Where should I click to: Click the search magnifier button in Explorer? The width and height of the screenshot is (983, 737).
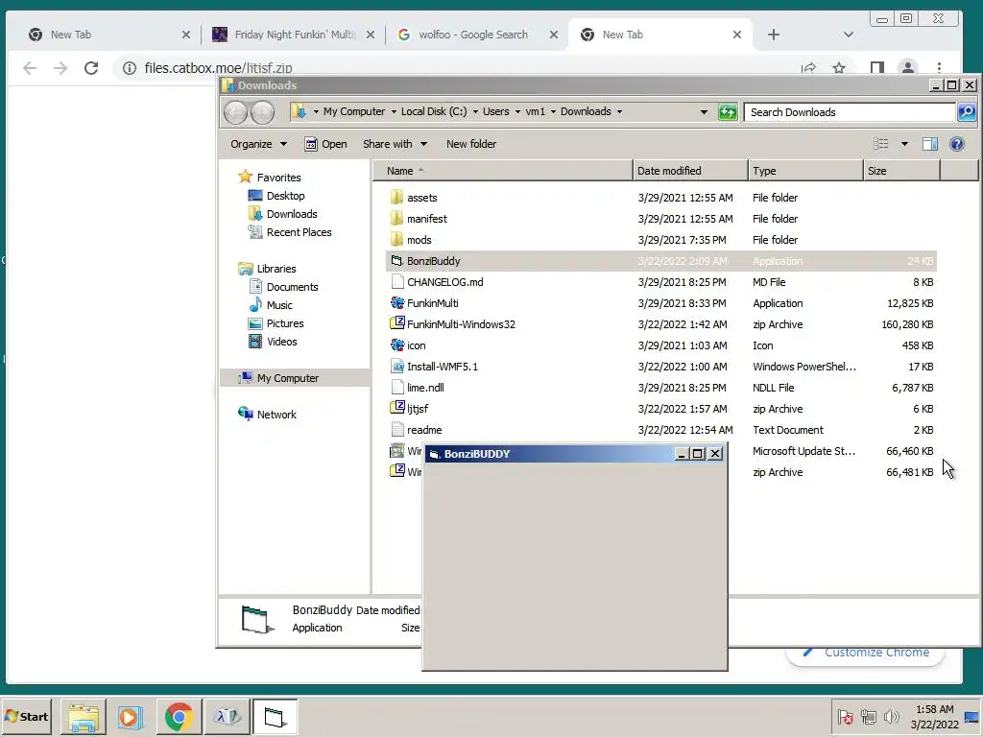[966, 112]
